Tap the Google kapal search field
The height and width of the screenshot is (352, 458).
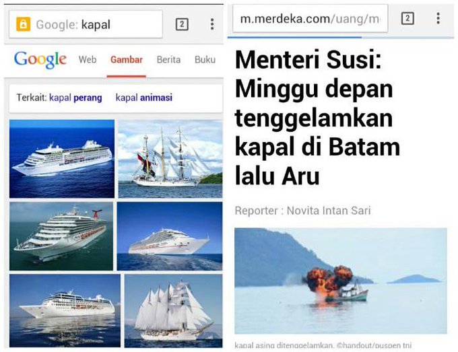pyautogui.click(x=86, y=24)
